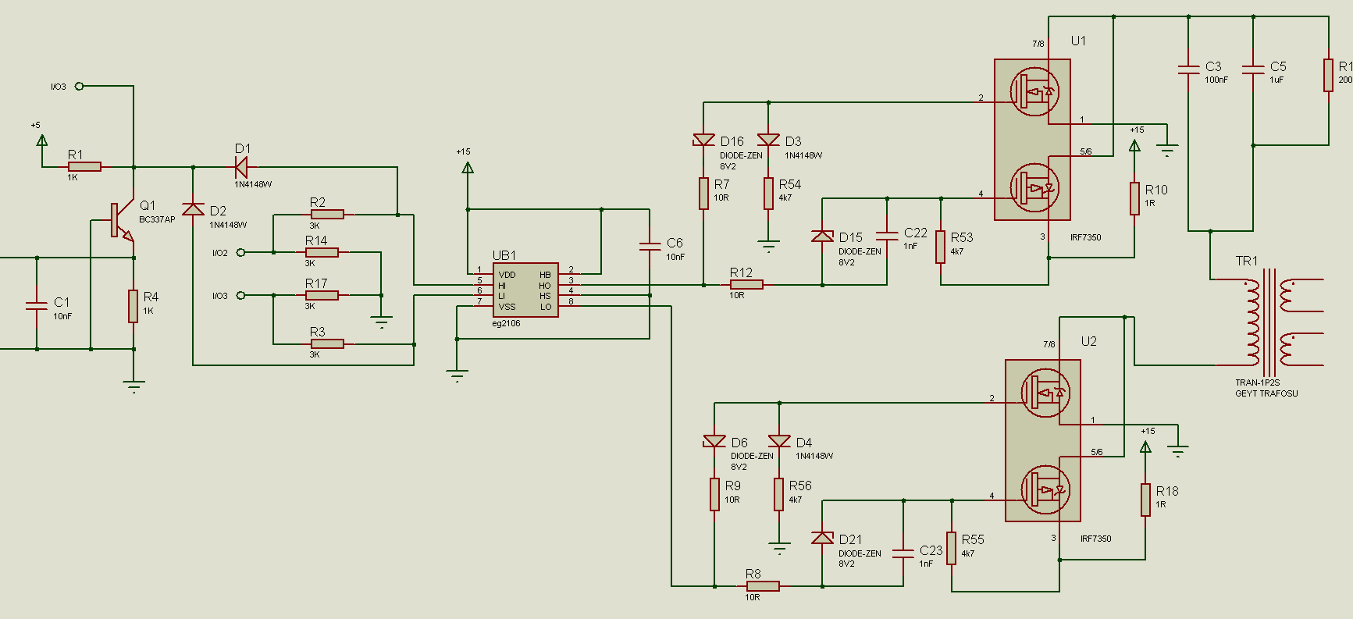Screen dimensions: 1353x619
Task: Select diode D4 1N4148W symbol
Action: point(779,442)
